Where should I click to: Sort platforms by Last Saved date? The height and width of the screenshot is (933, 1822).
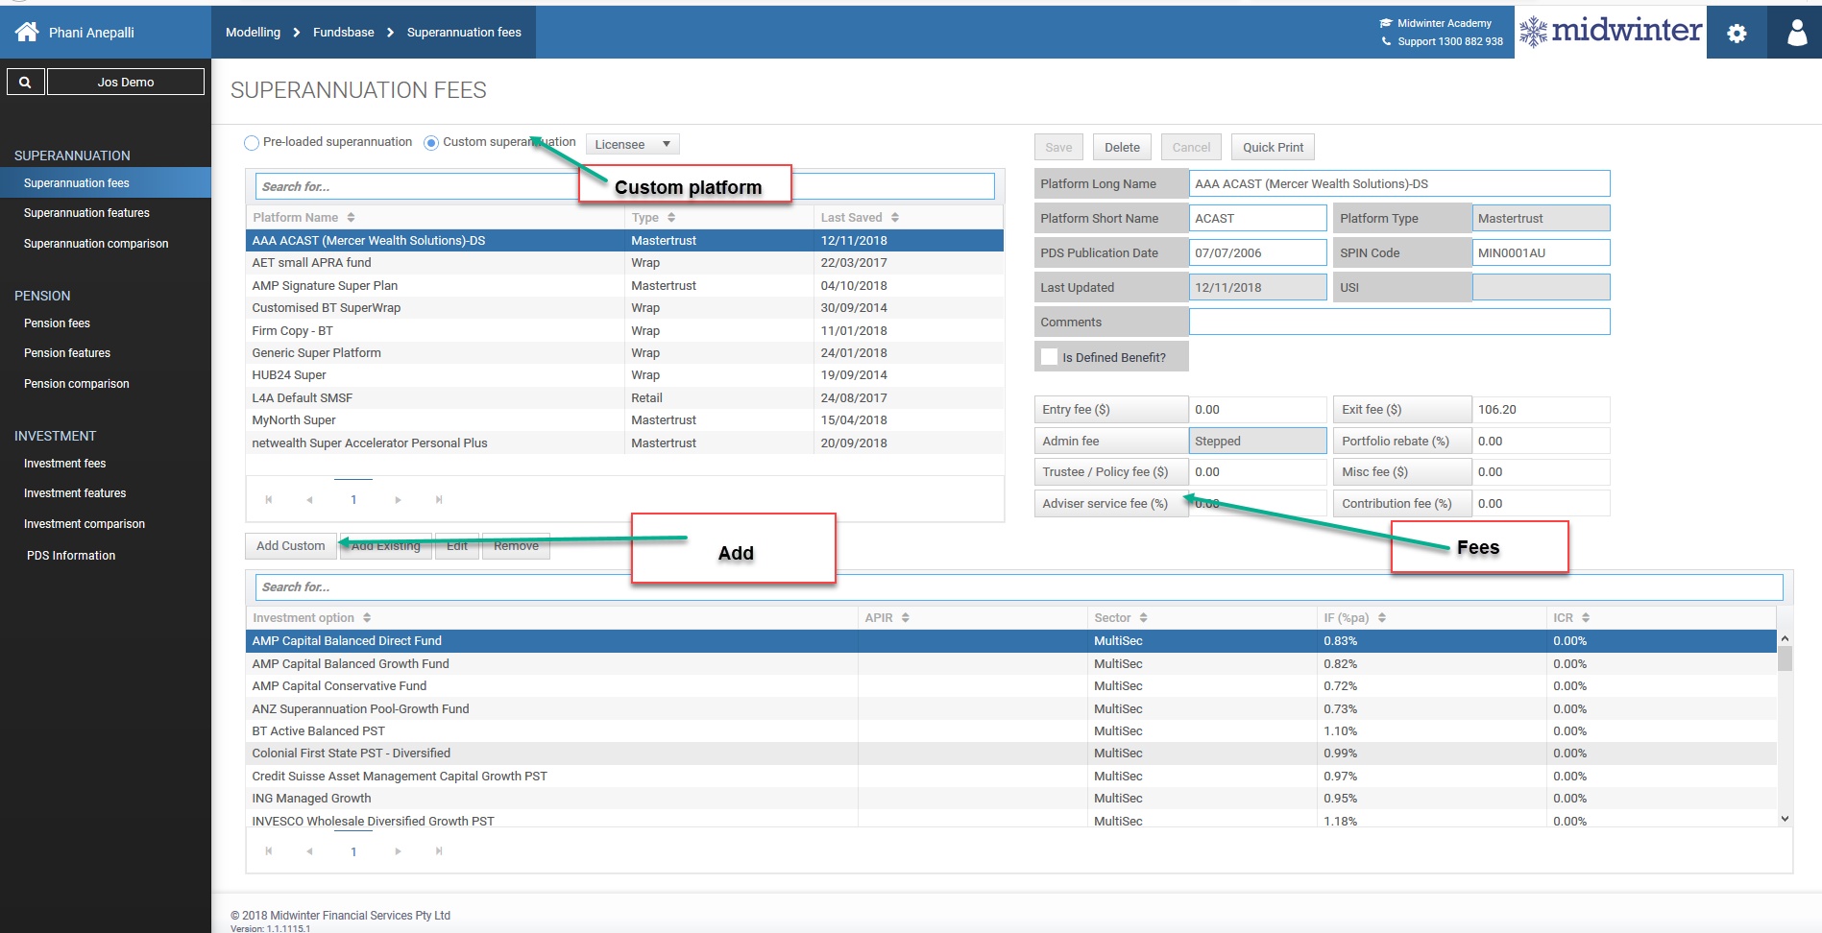(894, 218)
